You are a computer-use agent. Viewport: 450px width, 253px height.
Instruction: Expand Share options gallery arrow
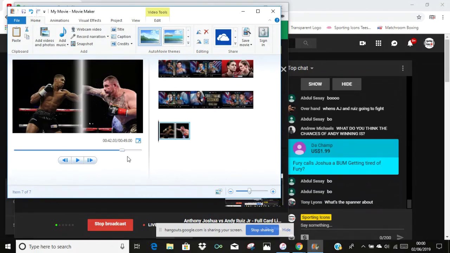pos(235,43)
